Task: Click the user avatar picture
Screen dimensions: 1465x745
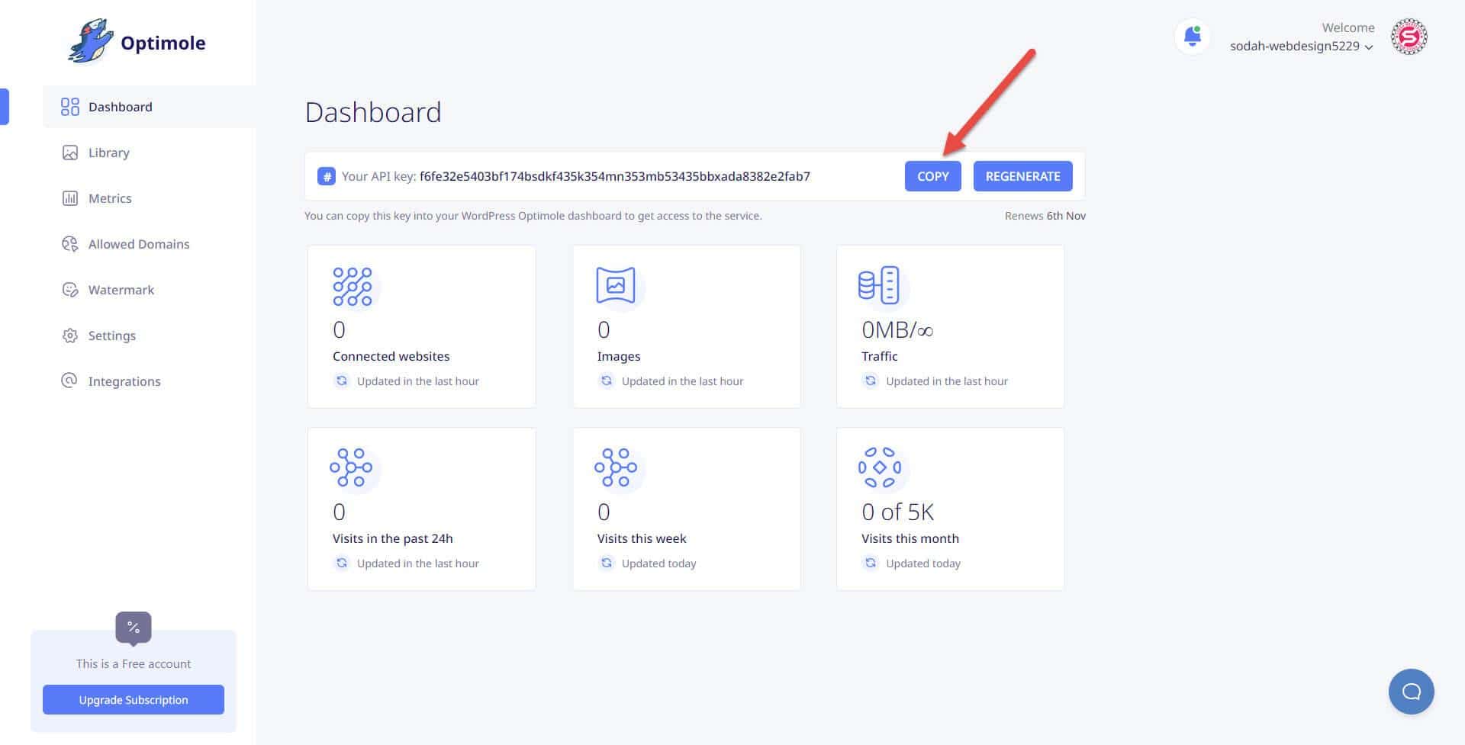Action: tap(1409, 37)
